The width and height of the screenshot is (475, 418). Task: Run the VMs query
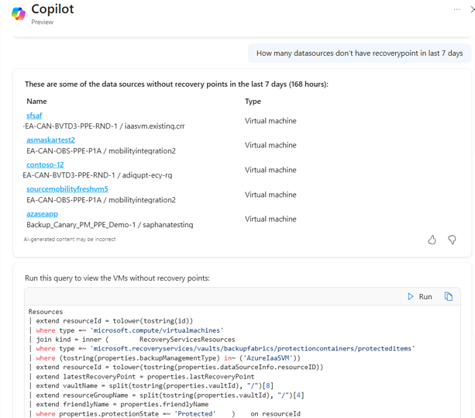419,296
